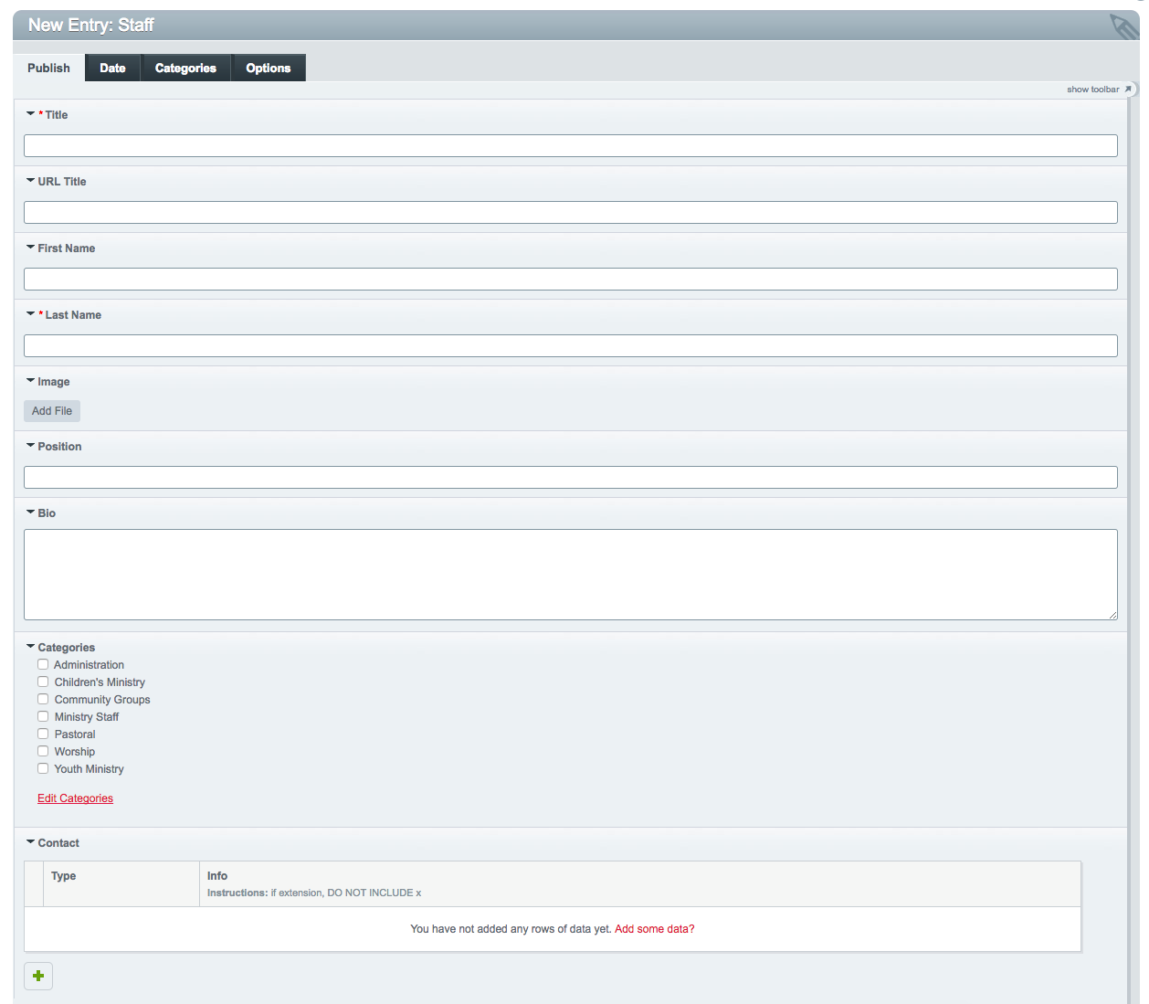This screenshot has width=1149, height=1004.
Task: Collapse the Image section
Action: click(x=30, y=381)
